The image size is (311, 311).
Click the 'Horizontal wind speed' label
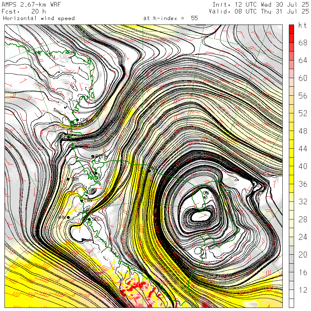click(39, 18)
